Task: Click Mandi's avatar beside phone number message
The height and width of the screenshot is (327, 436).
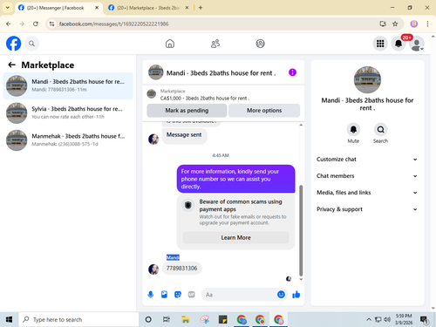Action: coord(153,269)
